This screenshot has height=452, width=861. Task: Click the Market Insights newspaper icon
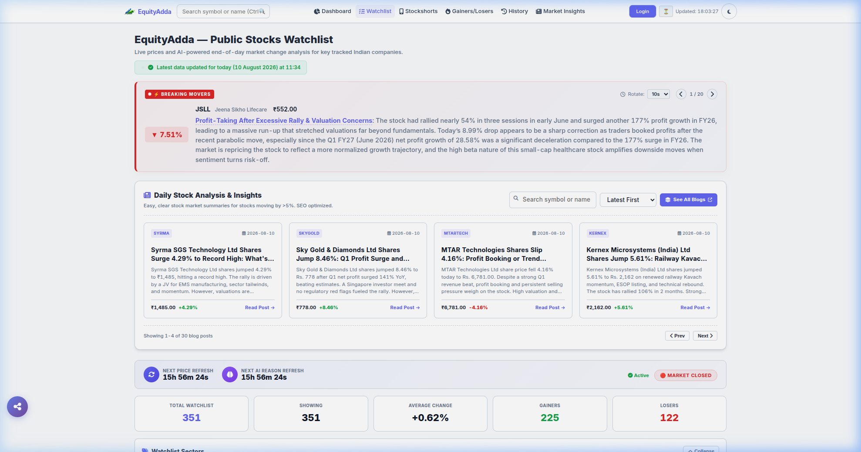pyautogui.click(x=538, y=11)
